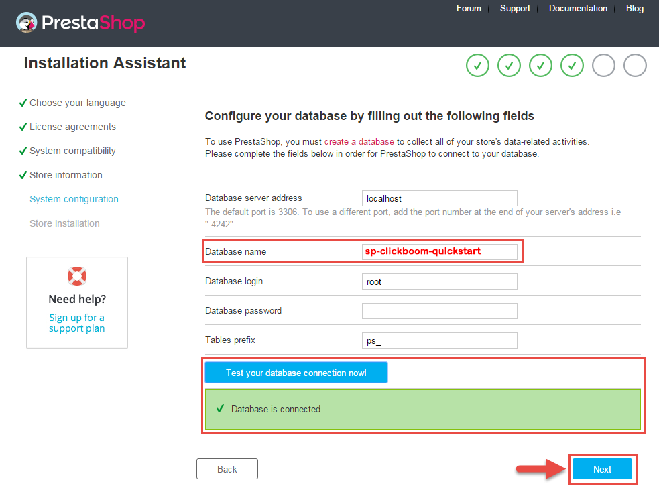Image resolution: width=659 pixels, height=502 pixels.
Task: Open the Support header link
Action: (515, 9)
